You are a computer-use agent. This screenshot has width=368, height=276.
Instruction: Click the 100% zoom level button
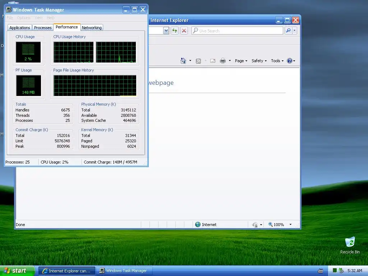[276, 225]
